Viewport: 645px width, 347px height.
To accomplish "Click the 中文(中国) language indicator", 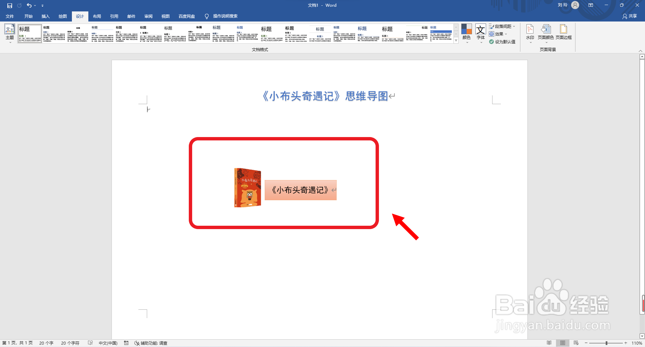I will 108,343.
